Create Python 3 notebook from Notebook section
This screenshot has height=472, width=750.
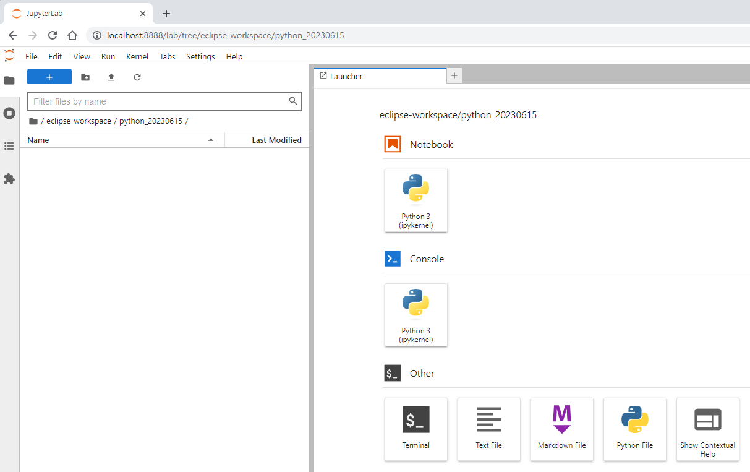(416, 201)
